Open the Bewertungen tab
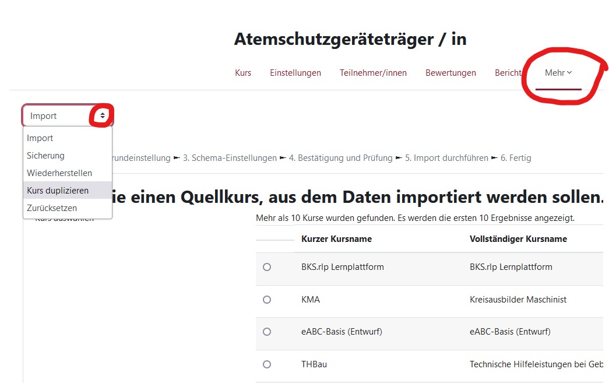Screen dimensions: 609x383 tap(450, 73)
